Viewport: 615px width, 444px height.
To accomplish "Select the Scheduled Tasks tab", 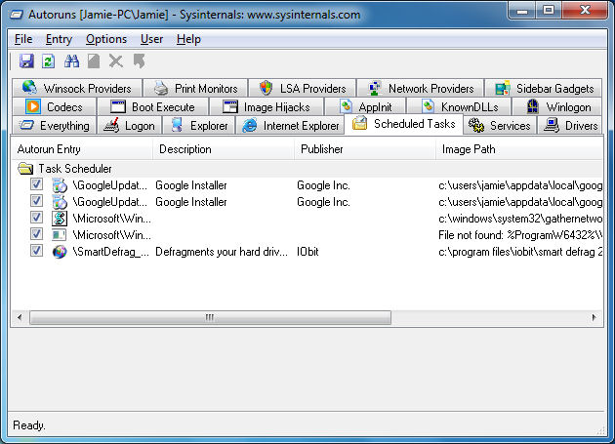I will tap(403, 124).
